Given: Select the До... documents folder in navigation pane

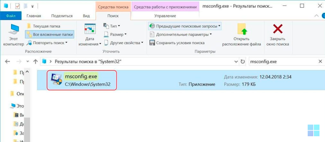Looking at the screenshot, I should [x=19, y=124].
